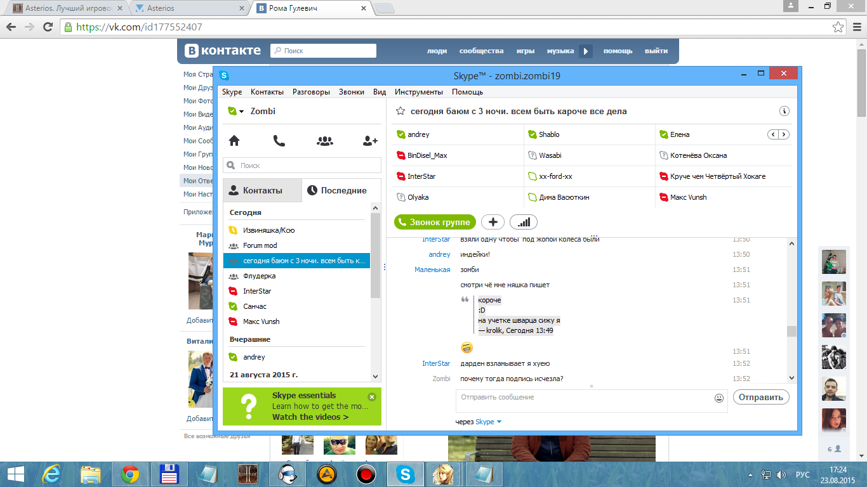
Task: Click Отправить send button
Action: [x=761, y=397]
